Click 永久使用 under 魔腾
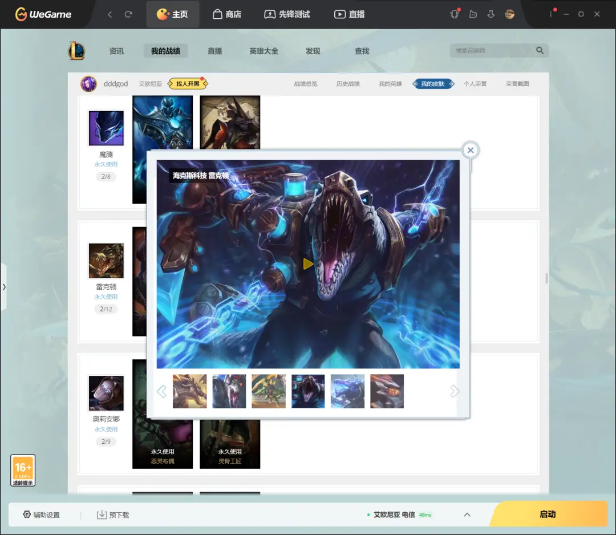 coord(106,165)
